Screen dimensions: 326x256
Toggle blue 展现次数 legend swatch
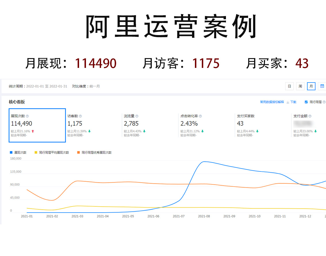click(x=11, y=152)
